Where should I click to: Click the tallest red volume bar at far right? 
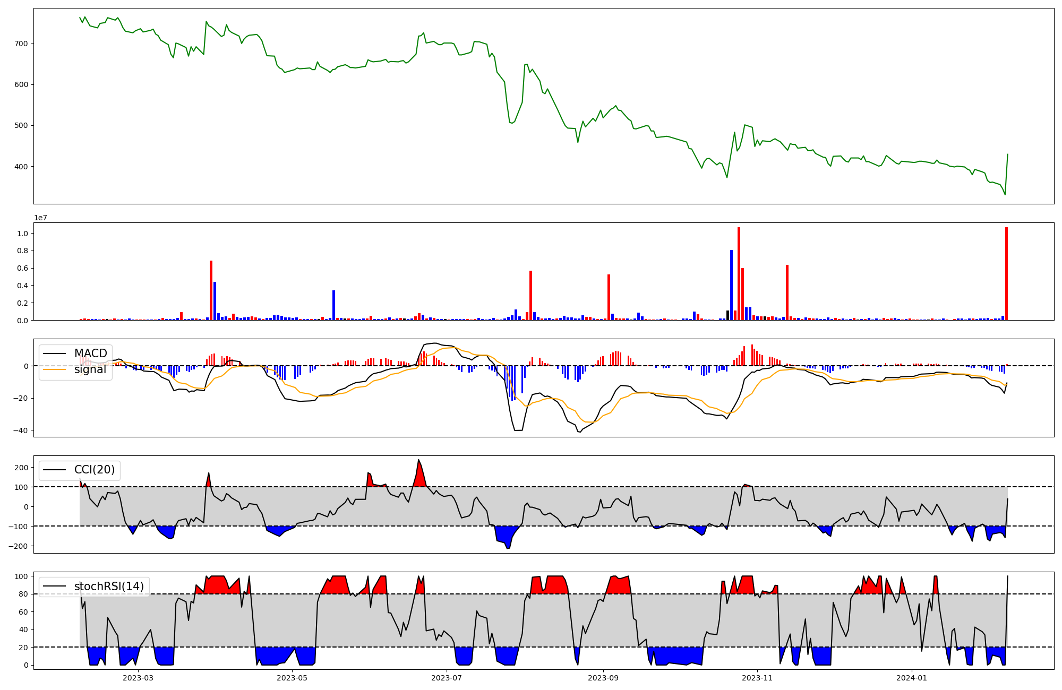click(1006, 274)
